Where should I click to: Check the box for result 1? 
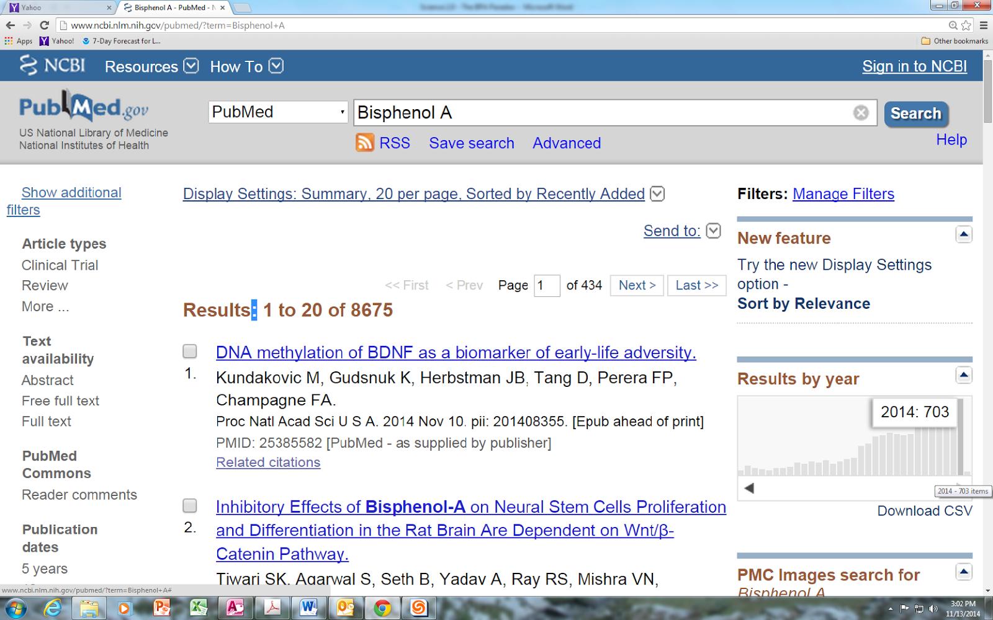point(190,352)
